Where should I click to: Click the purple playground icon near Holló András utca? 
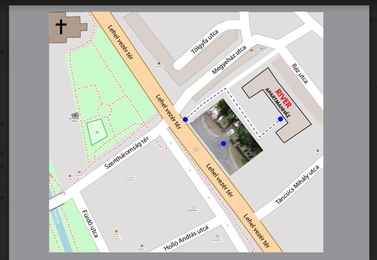tap(217, 236)
